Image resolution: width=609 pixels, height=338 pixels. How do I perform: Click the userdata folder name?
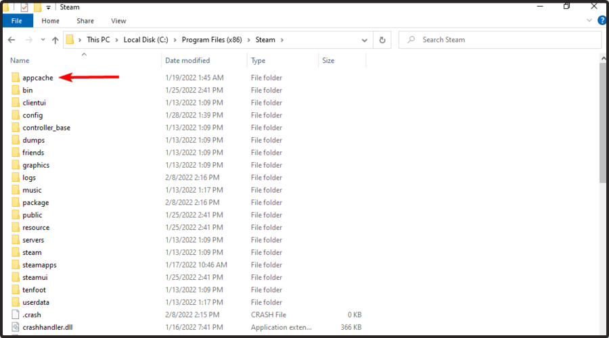click(36, 302)
